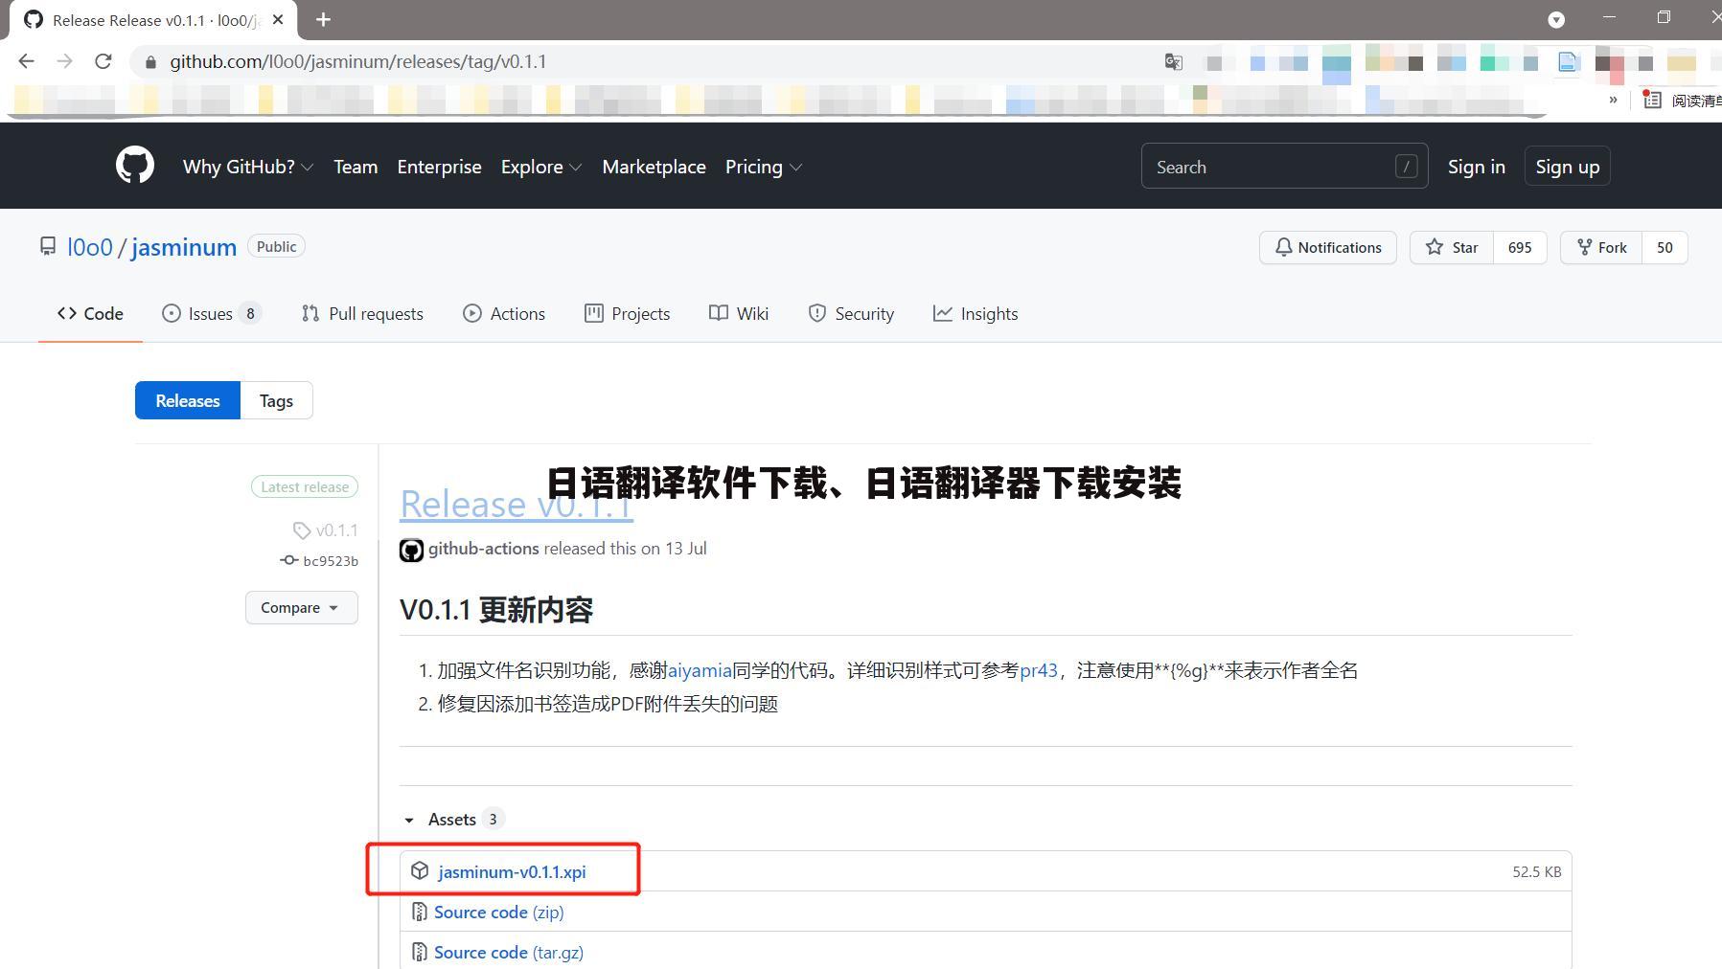Expand the Why GitHub? menu

pos(248,167)
